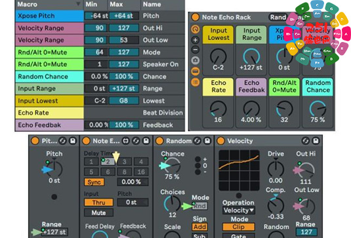Click the Min column header

96,4
